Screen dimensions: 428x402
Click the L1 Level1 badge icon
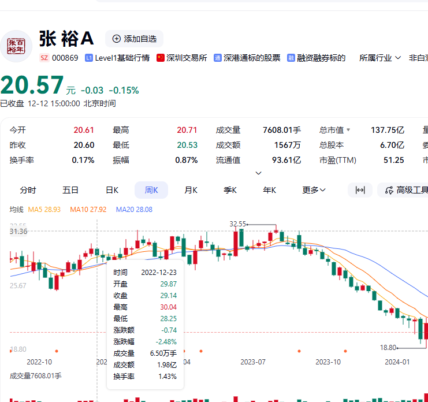89,58
